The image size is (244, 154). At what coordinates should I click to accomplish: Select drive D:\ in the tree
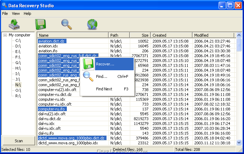[x=18, y=46]
